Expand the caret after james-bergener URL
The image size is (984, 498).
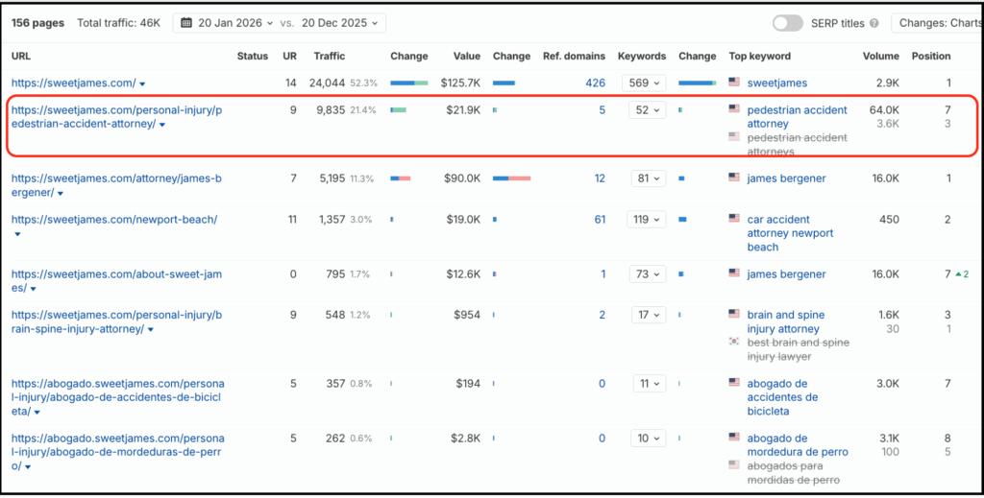tap(61, 193)
